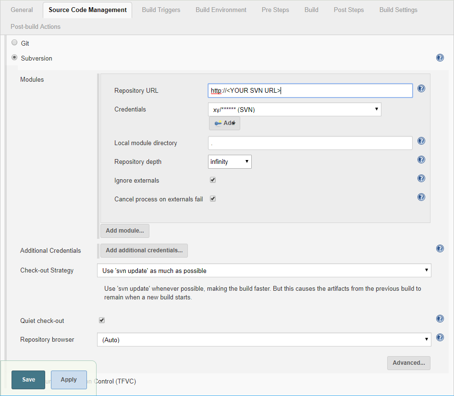Toggle Cancel process on externals fail checkbox
The height and width of the screenshot is (396, 454).
pos(213,199)
